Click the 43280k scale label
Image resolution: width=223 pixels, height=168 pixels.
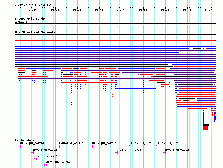(121, 10)
